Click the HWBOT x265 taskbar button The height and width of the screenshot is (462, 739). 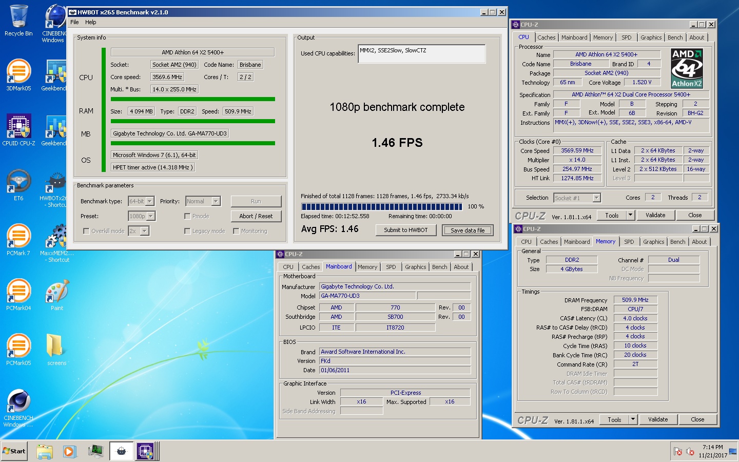click(x=121, y=451)
